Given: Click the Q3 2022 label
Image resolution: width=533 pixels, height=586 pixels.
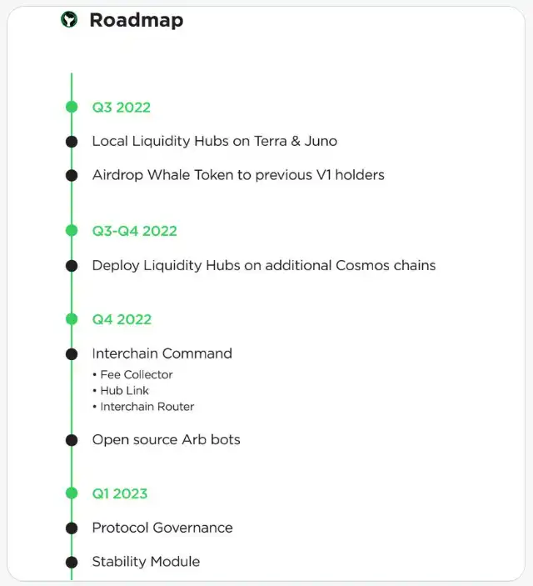Looking at the screenshot, I should [121, 108].
